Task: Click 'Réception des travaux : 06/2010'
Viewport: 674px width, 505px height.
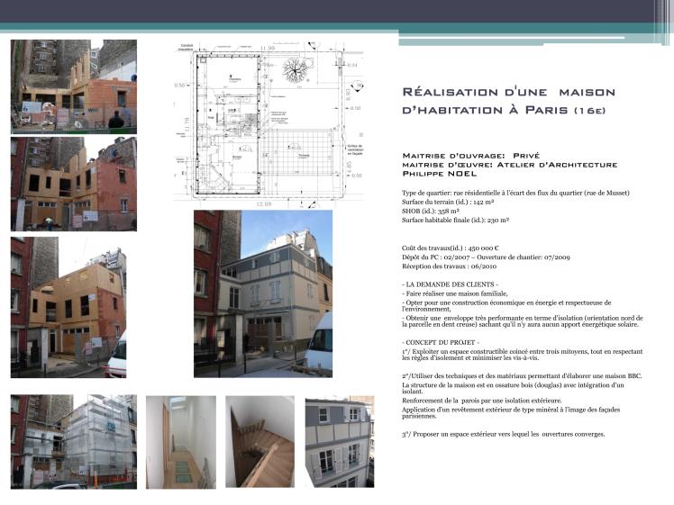Action: (450, 266)
